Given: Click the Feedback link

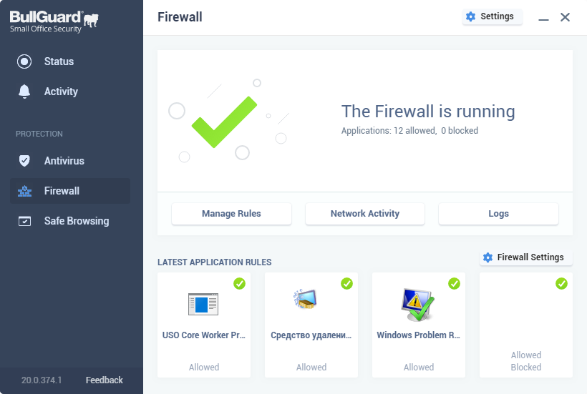Looking at the screenshot, I should (105, 380).
